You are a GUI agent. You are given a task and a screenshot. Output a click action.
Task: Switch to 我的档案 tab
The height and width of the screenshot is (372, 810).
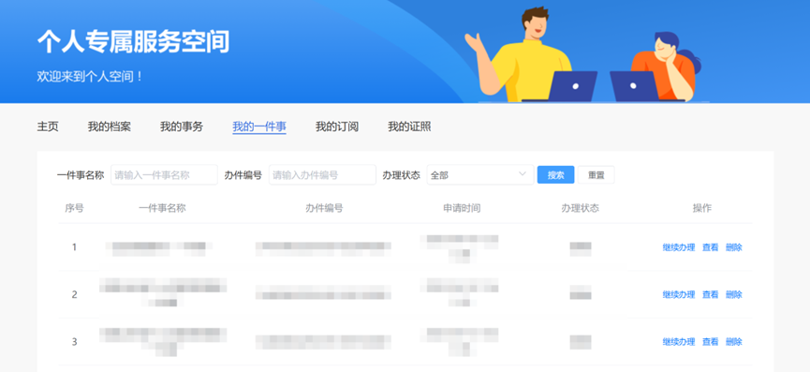tap(109, 126)
